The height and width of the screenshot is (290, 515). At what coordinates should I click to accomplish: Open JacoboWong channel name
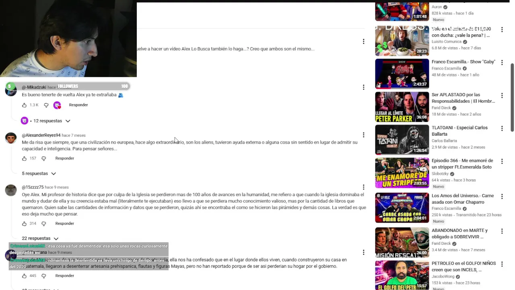point(443,277)
